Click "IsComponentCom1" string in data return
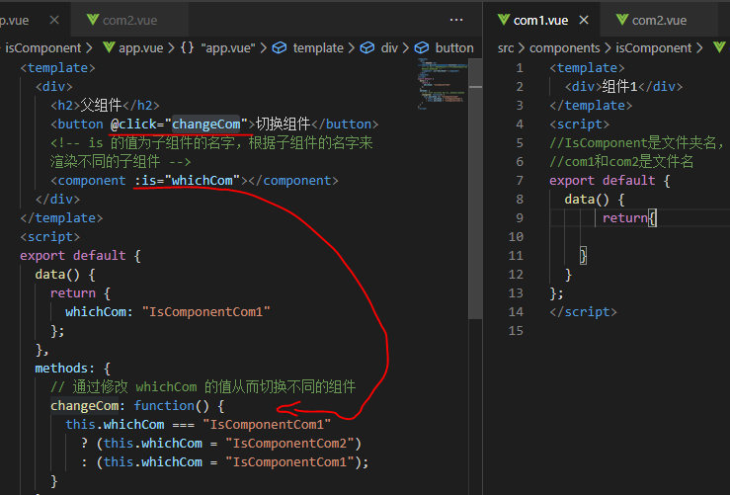Image resolution: width=730 pixels, height=495 pixels. [205, 312]
